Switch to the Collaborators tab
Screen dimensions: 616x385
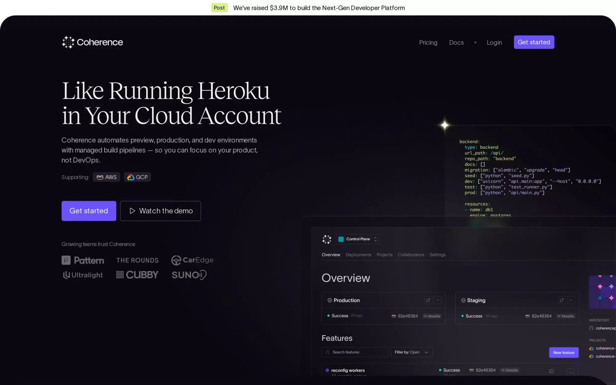point(411,255)
